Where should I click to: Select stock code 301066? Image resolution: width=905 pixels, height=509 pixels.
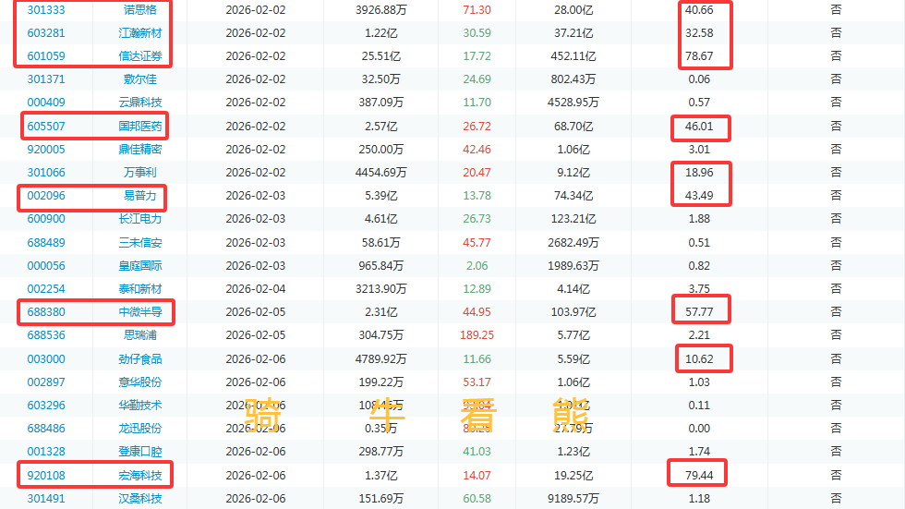tap(46, 173)
